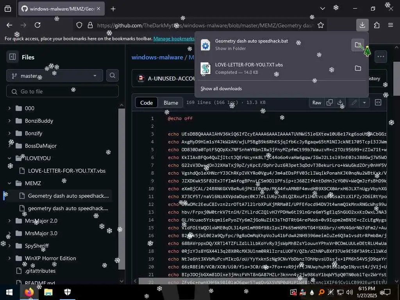Show Geometry dash bat file in folder

(358, 45)
